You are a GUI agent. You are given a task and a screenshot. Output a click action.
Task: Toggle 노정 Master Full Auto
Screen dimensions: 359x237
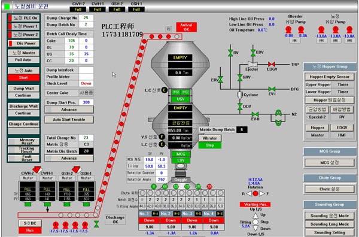point(23,59)
